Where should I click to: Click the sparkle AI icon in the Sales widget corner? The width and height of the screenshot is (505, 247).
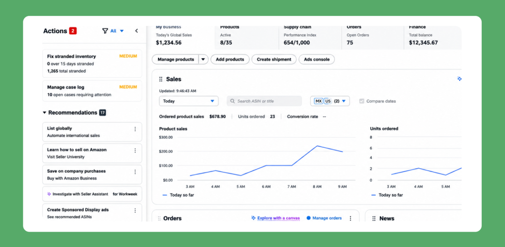pos(460,79)
